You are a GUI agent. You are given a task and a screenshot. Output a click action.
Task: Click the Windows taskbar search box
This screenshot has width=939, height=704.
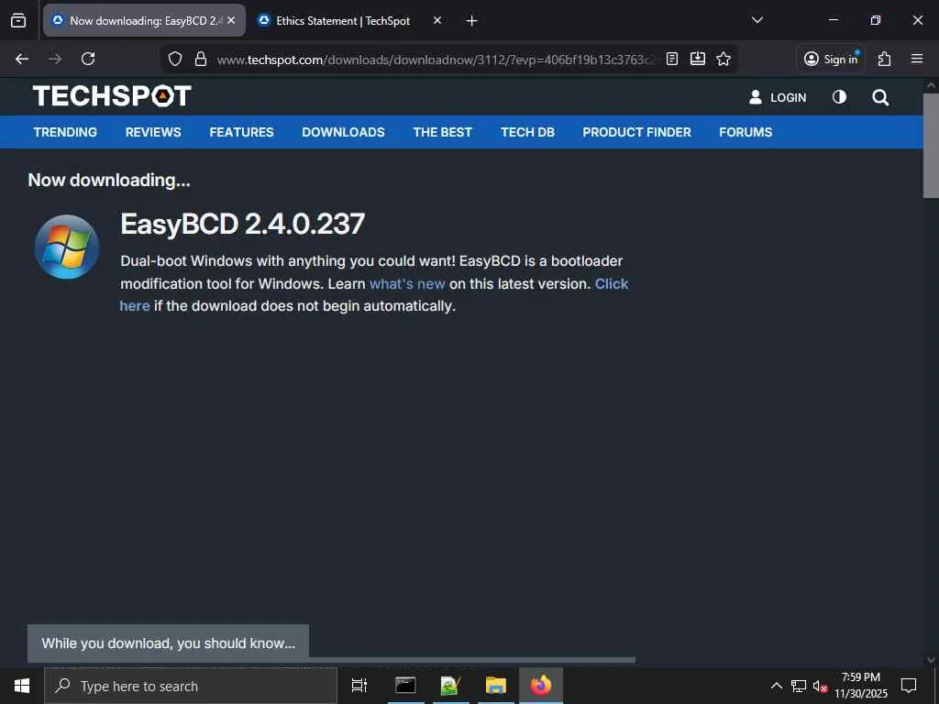191,686
